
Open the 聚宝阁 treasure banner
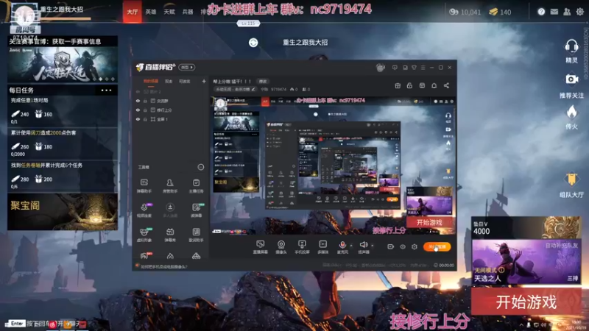click(x=63, y=212)
